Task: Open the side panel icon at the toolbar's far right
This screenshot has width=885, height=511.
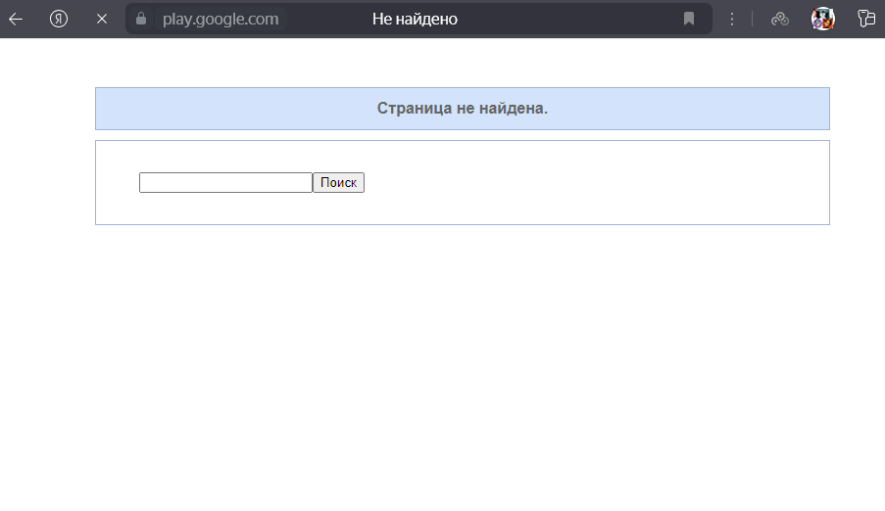Action: click(865, 19)
